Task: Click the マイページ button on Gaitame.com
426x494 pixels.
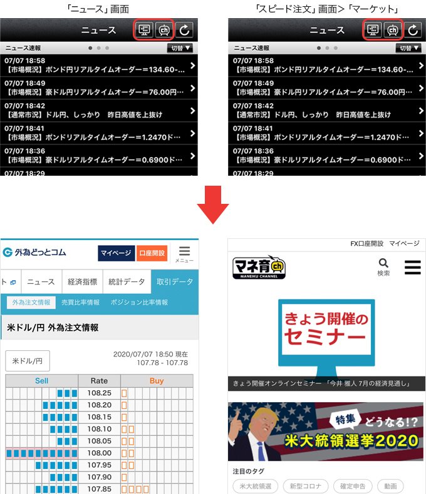Action: point(116,253)
